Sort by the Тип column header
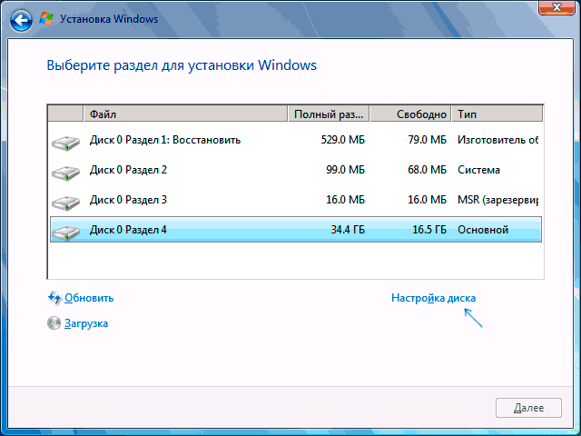 point(497,114)
